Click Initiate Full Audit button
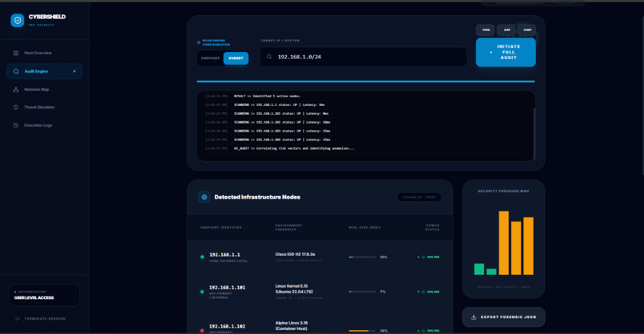Screen dimensions: 644x334 (x=506, y=52)
